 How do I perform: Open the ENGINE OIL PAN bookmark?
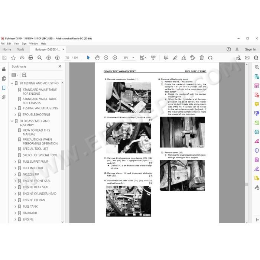click(x=34, y=200)
